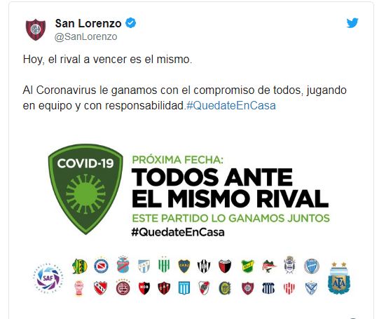Click the Racing Club striped crest
Screen dimensions: 379x319
[184, 288]
